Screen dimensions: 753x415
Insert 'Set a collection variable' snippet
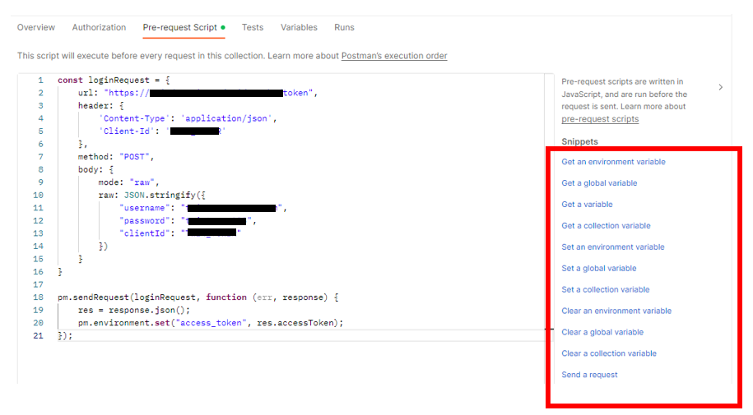tap(605, 289)
